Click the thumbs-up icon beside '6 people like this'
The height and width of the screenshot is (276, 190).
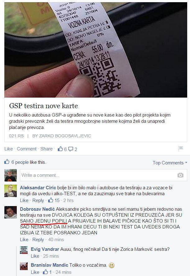[x=7, y=162]
